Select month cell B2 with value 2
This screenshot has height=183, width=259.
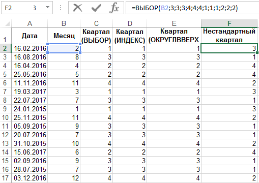(64, 48)
